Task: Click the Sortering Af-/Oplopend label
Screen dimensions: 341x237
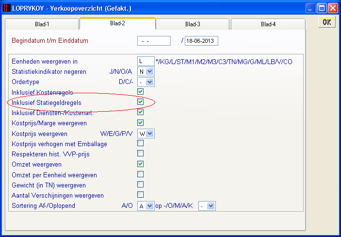Action: pyautogui.click(x=43, y=205)
